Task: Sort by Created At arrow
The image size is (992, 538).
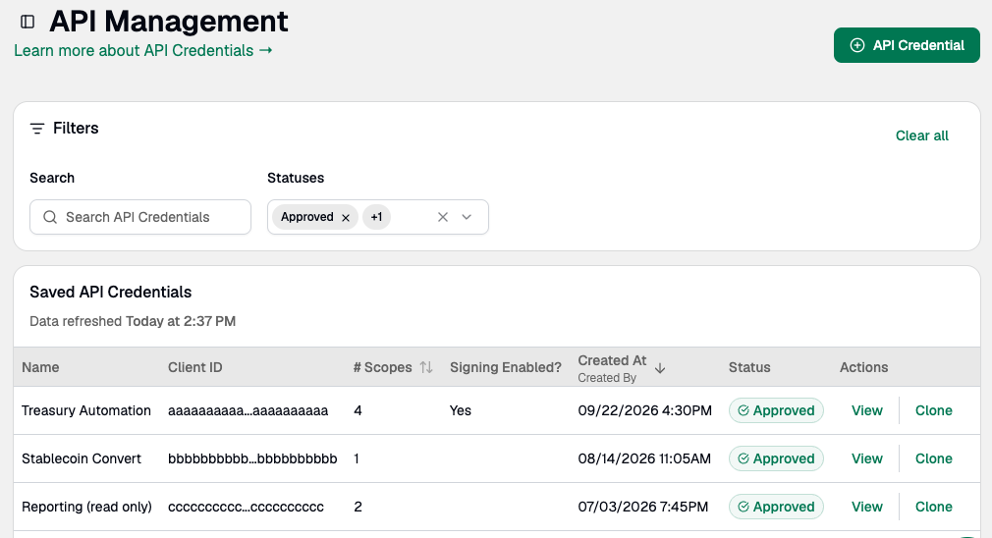Action: 660,368
